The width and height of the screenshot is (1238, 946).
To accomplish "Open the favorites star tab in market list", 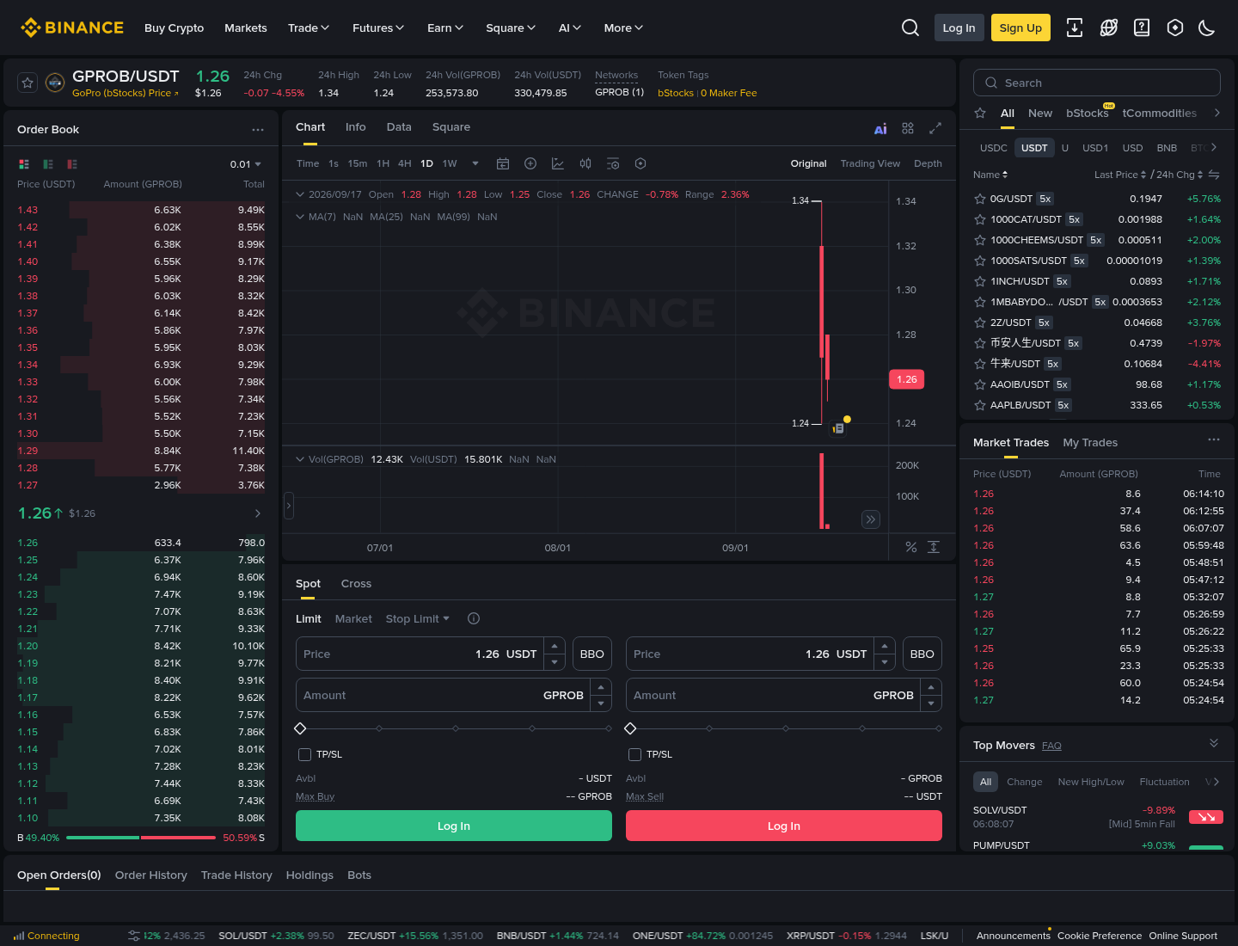I will [980, 113].
